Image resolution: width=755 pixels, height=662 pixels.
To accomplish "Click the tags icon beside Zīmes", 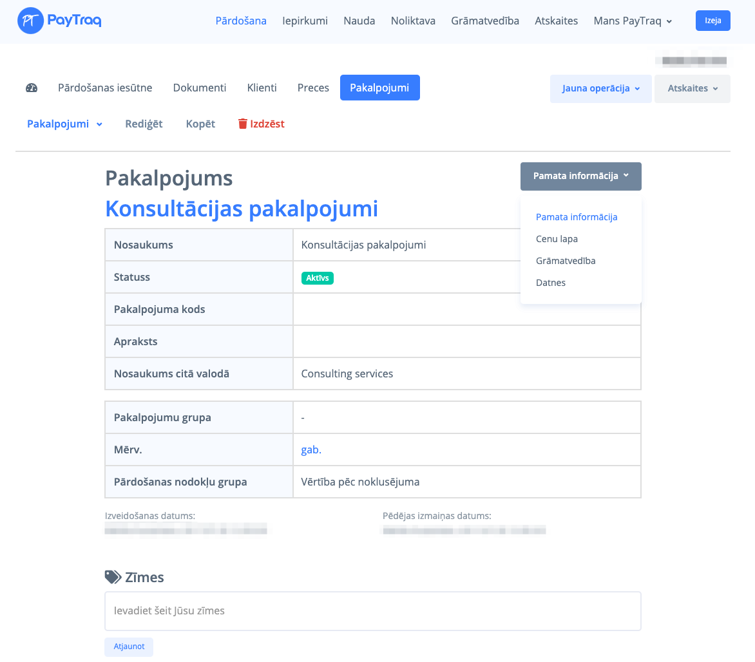I will (113, 577).
